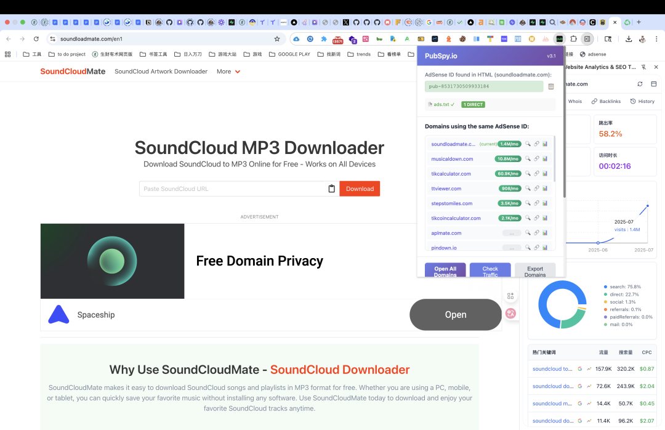Click the 'search: 75.8%' legend entry

pos(622,286)
